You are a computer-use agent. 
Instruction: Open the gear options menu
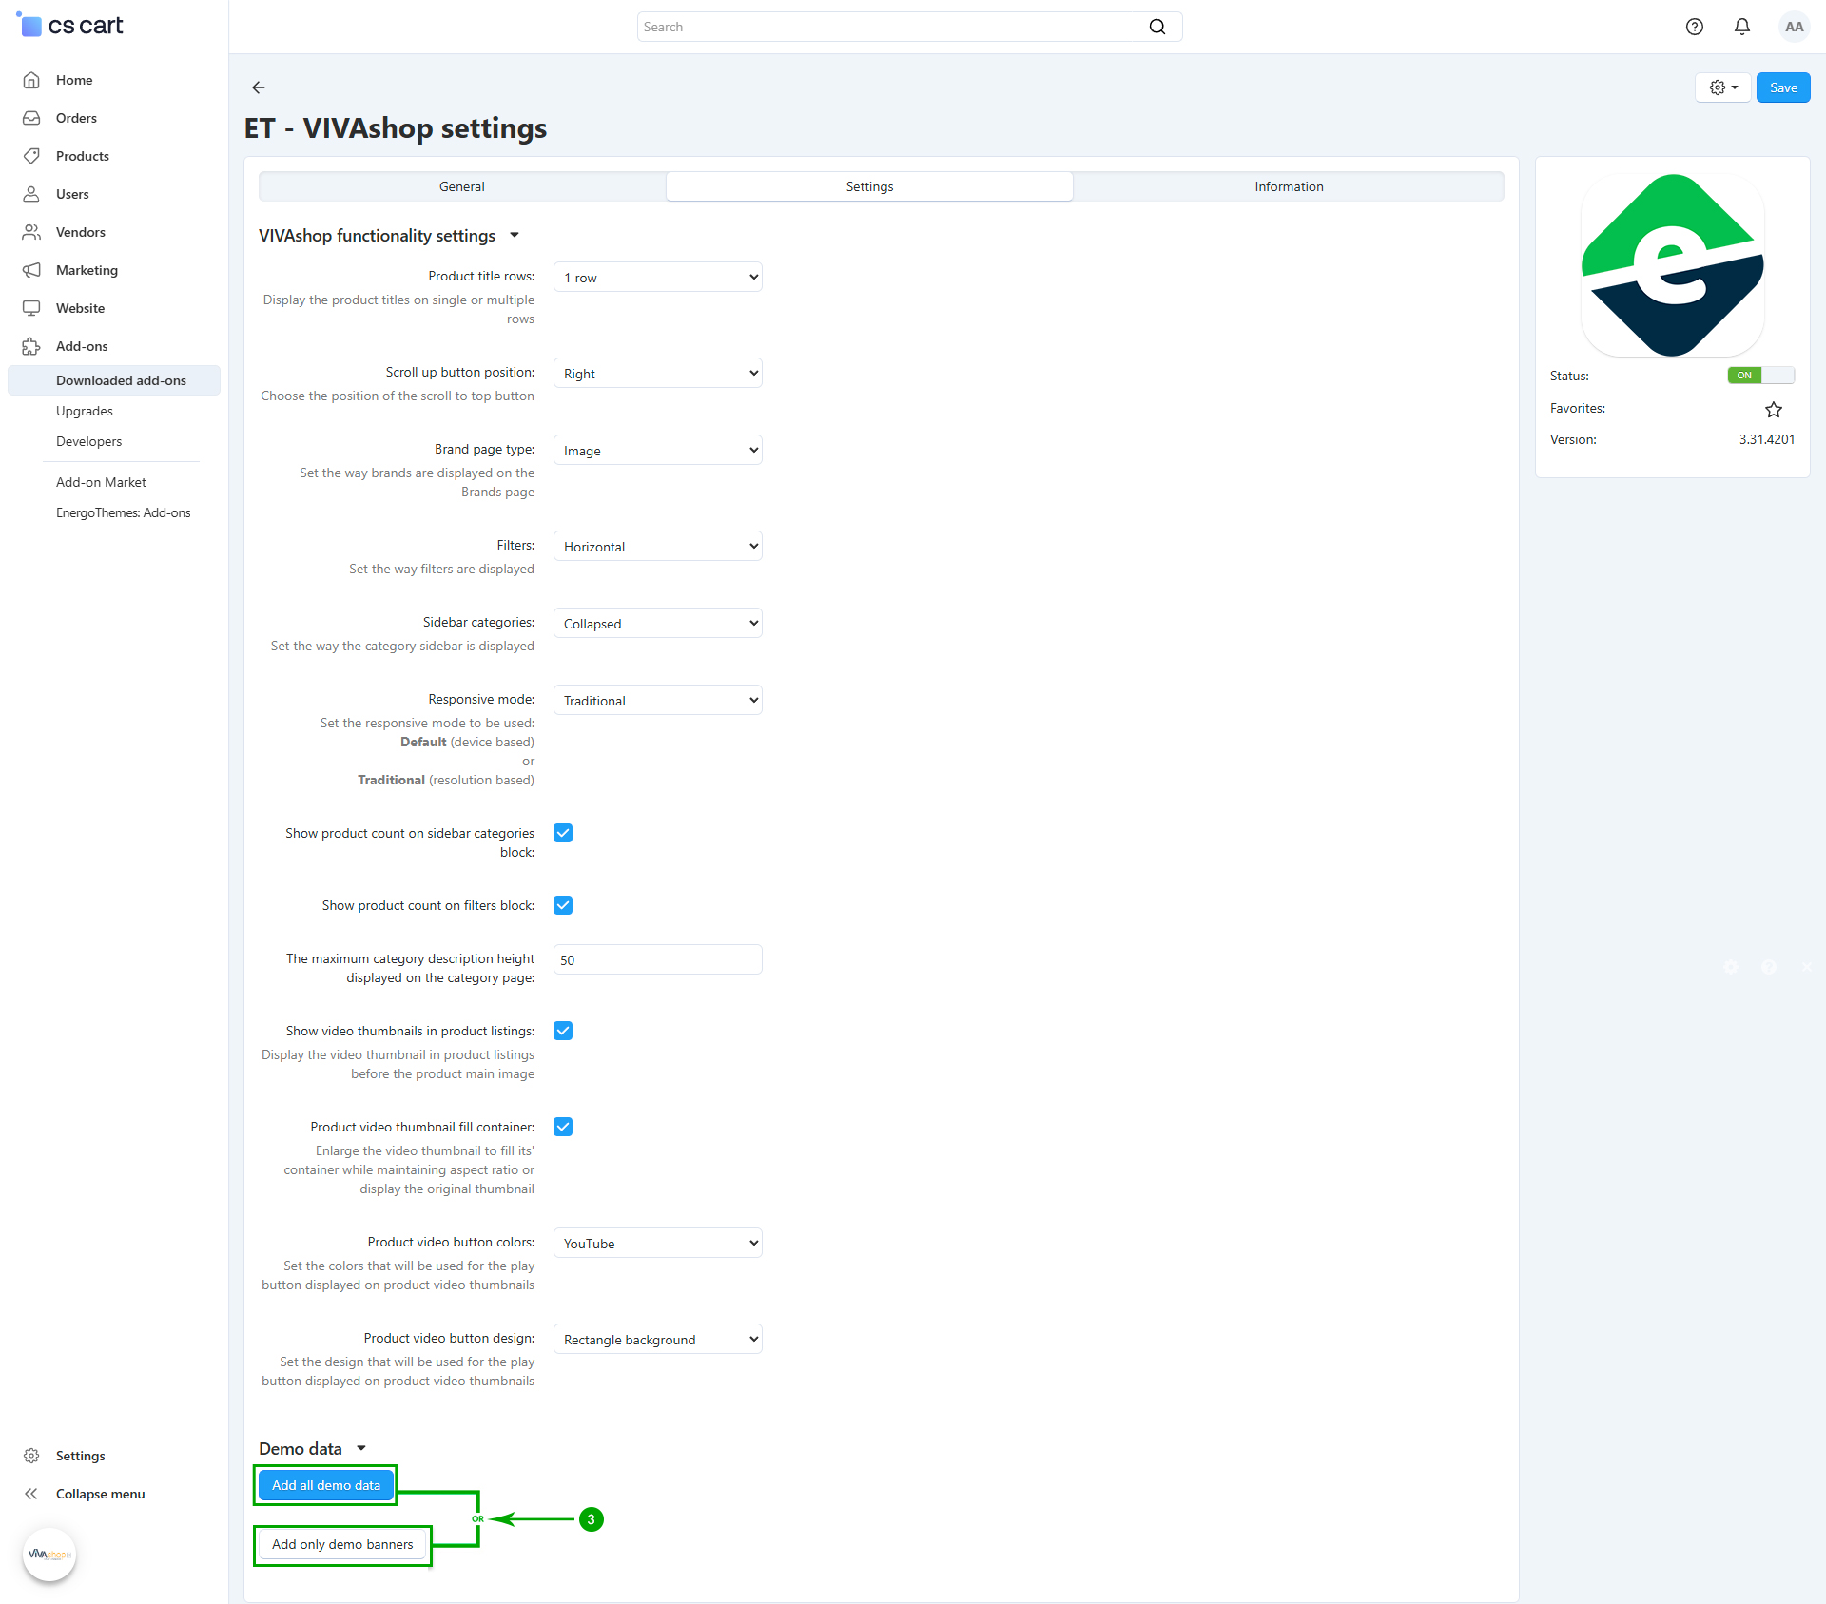coord(1722,87)
